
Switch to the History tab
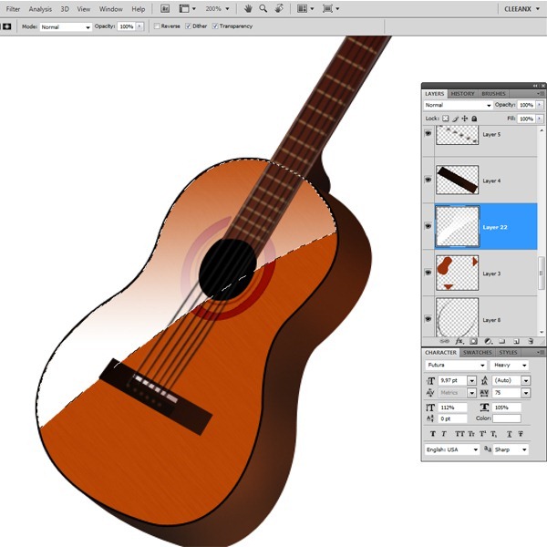point(462,94)
